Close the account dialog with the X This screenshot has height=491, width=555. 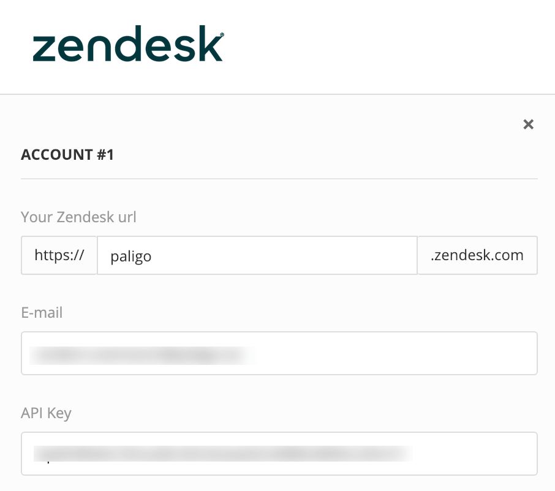pyautogui.click(x=529, y=124)
